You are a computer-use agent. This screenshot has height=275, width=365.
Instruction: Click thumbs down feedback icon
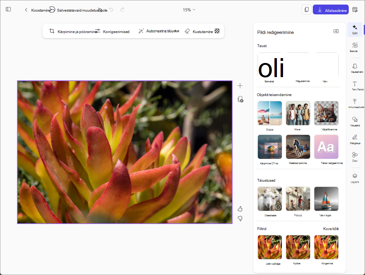[240, 218]
